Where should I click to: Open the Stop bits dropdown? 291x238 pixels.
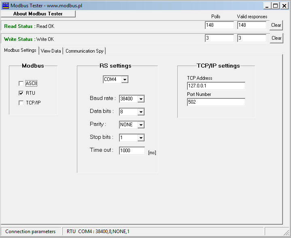pos(141,138)
